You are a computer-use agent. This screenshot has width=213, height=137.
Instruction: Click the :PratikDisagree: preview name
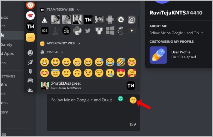pyautogui.click(x=66, y=83)
